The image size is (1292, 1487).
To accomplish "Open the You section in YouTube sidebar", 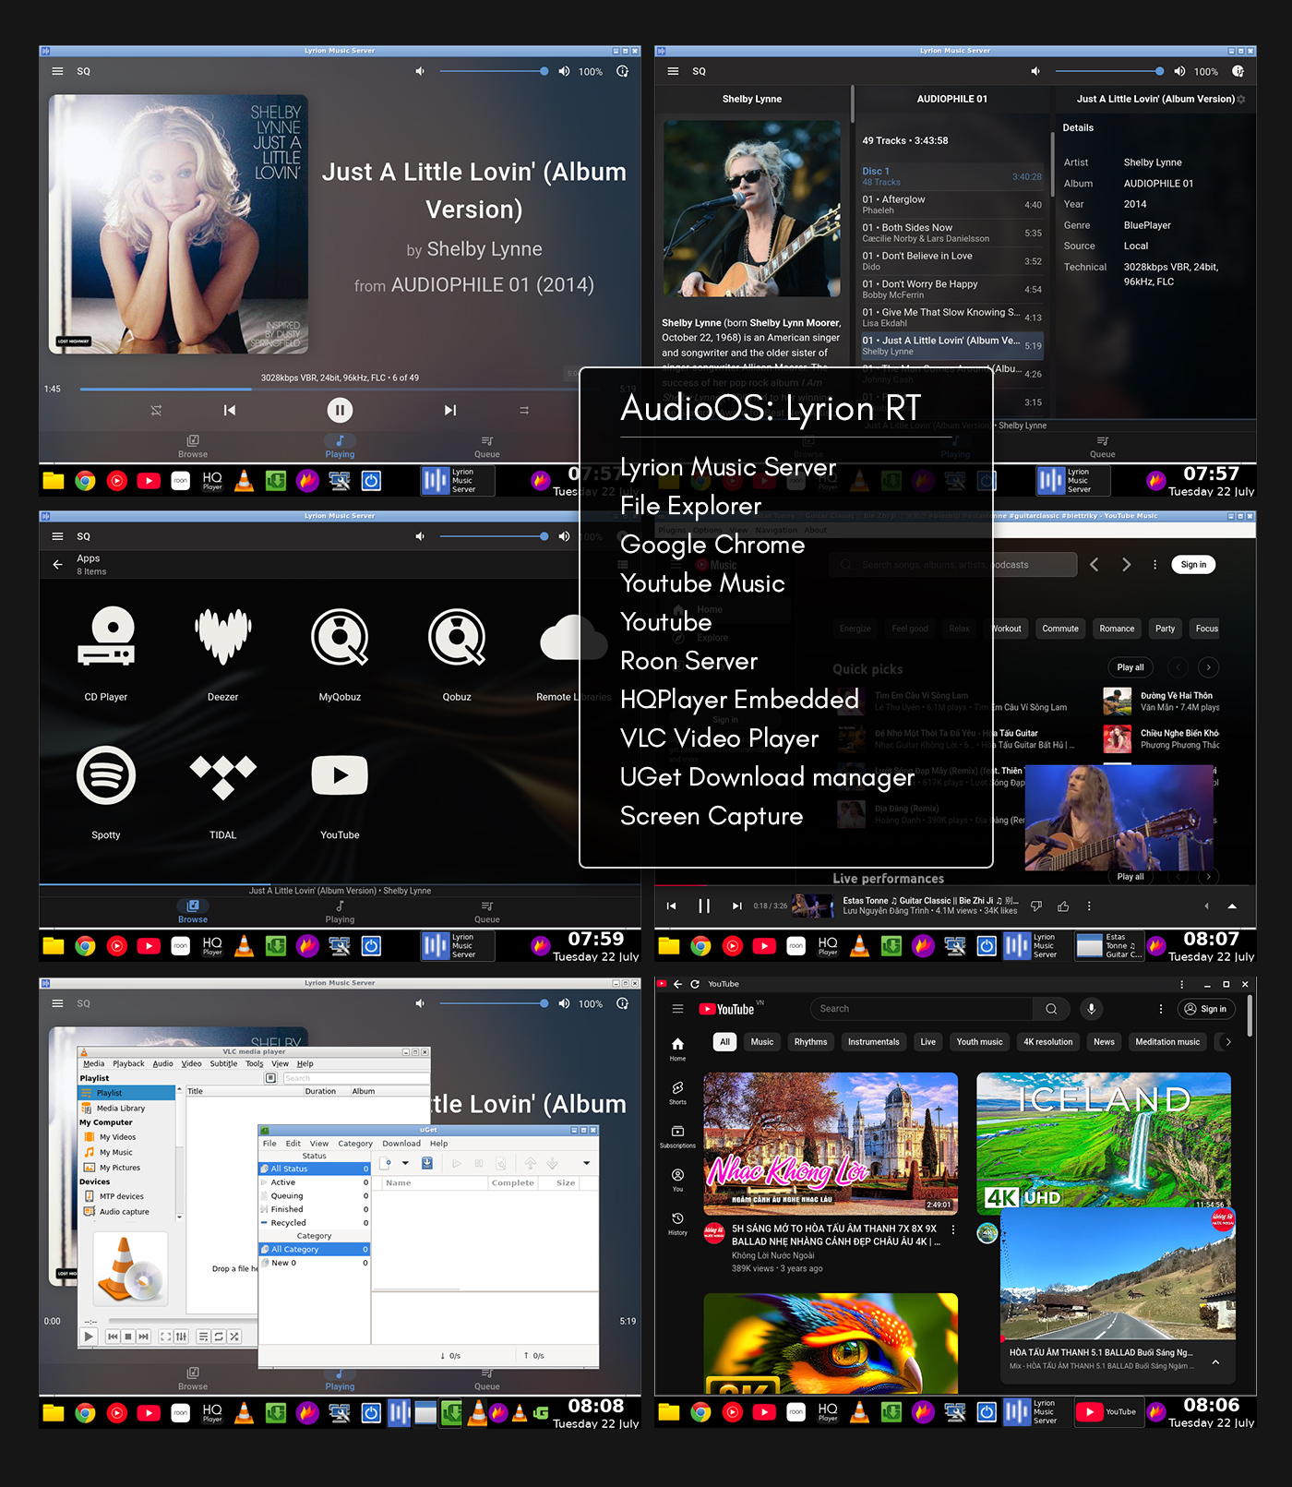I will 677,1180.
